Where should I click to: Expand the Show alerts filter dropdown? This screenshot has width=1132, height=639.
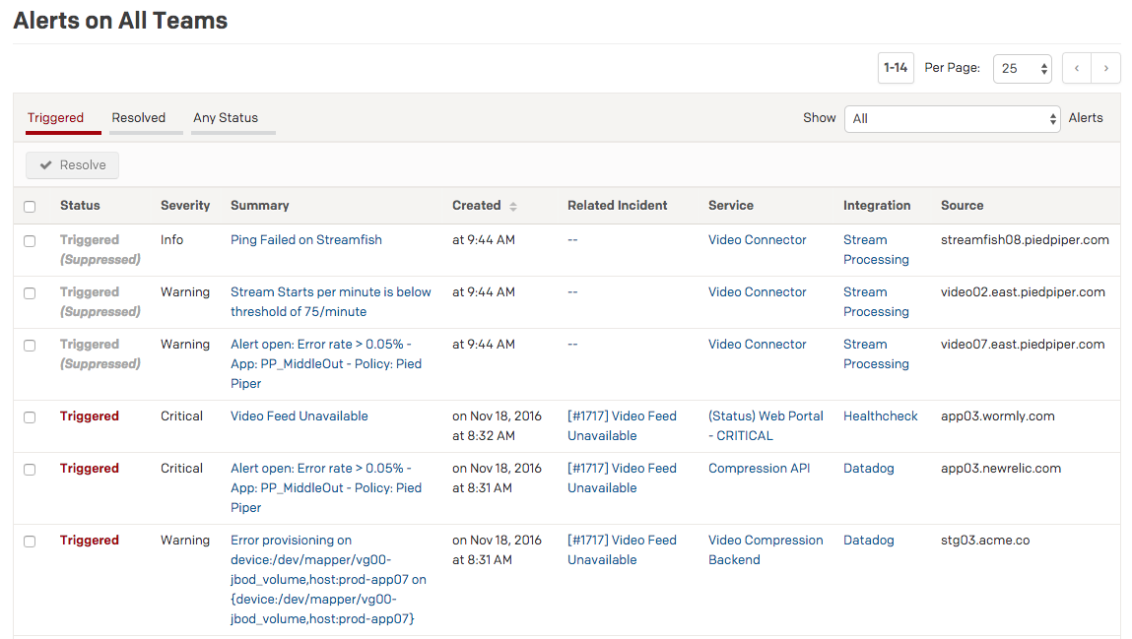click(x=952, y=119)
